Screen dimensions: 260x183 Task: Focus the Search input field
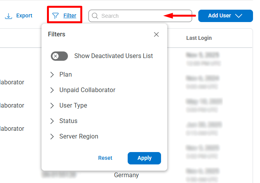click(x=144, y=16)
